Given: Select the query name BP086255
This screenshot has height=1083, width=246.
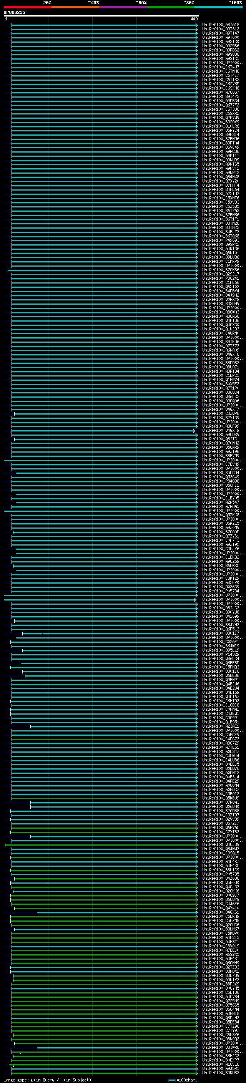Looking at the screenshot, I should click(x=14, y=12).
